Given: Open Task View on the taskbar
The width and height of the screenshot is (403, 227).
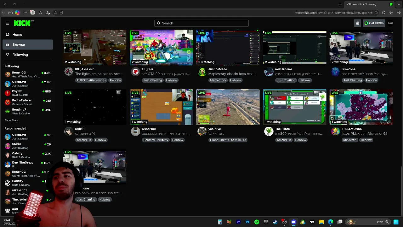Looking at the screenshot, I should coord(340,222).
